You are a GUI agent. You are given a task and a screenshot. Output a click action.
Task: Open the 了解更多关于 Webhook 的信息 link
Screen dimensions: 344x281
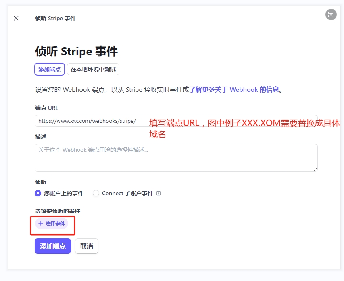pos(234,90)
